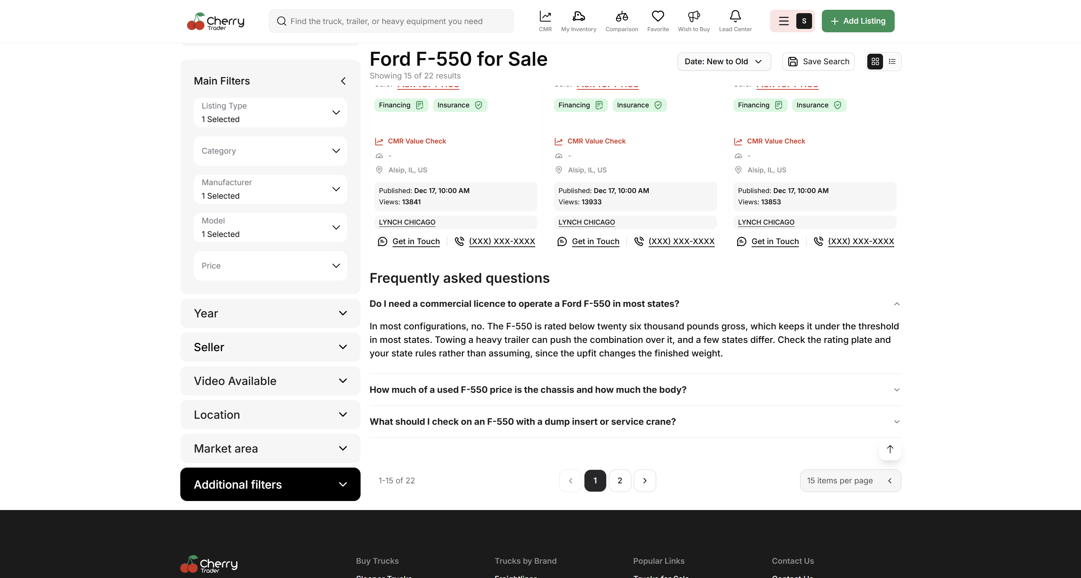
Task: Open the hamburger menu icon
Action: click(x=784, y=21)
